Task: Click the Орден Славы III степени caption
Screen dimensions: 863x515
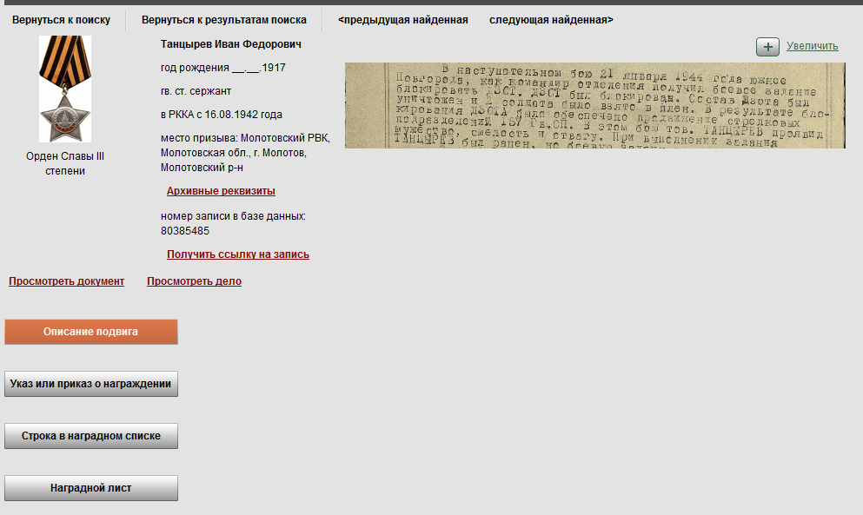Action: [65, 163]
